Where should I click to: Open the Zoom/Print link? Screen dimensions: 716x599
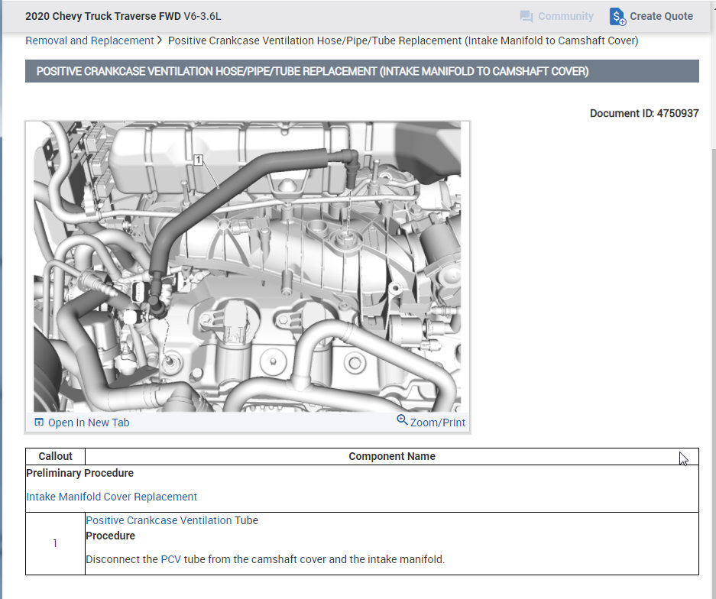click(437, 423)
